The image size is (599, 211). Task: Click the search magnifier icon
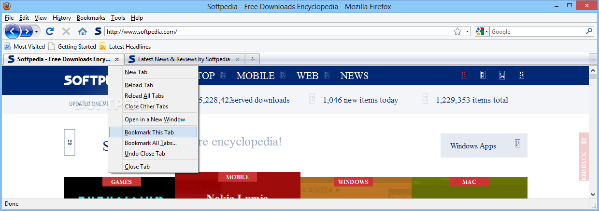(589, 32)
